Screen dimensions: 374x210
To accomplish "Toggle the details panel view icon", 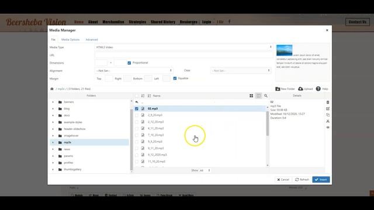I will [258, 96].
